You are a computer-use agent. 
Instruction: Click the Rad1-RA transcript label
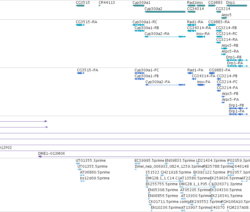[195, 22]
